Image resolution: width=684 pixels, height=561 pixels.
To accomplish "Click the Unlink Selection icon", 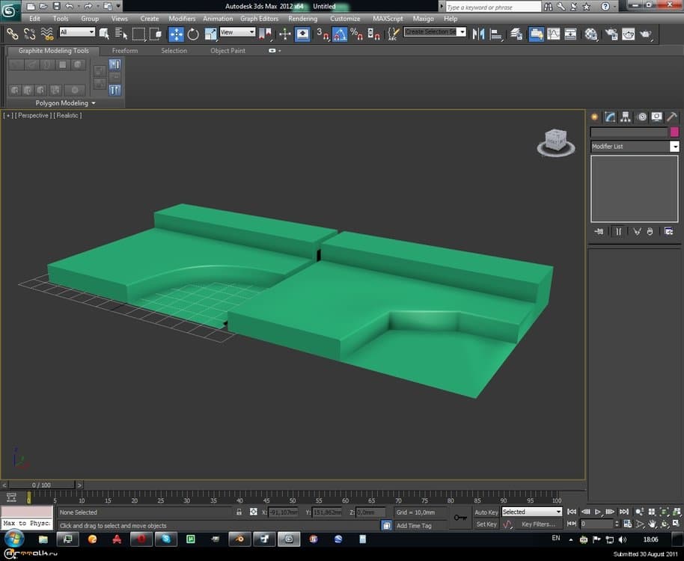I will [30, 34].
